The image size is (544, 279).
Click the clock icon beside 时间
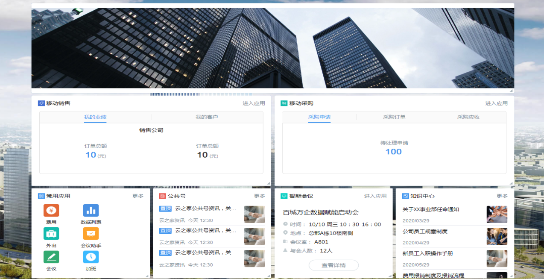tap(285, 224)
